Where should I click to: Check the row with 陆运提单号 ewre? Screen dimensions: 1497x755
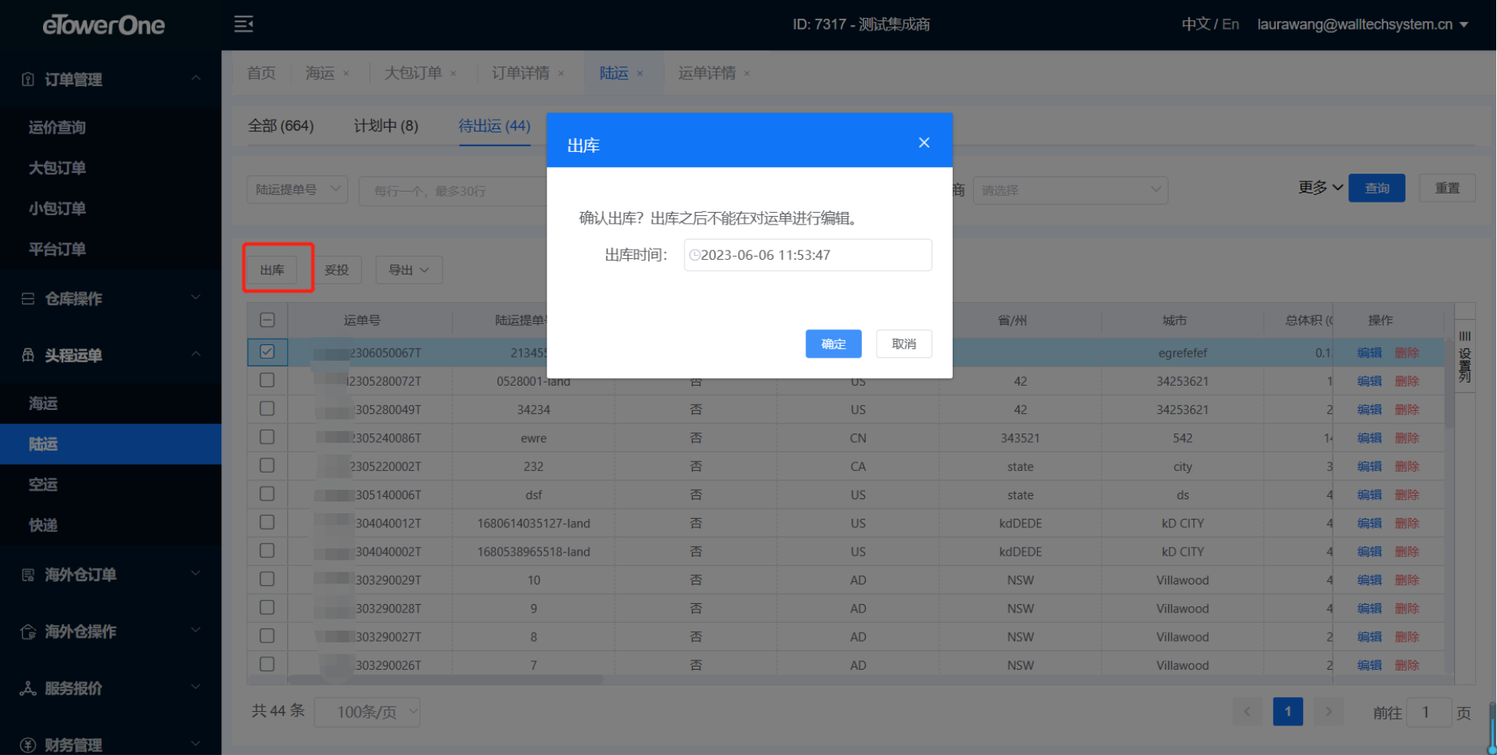pos(267,437)
